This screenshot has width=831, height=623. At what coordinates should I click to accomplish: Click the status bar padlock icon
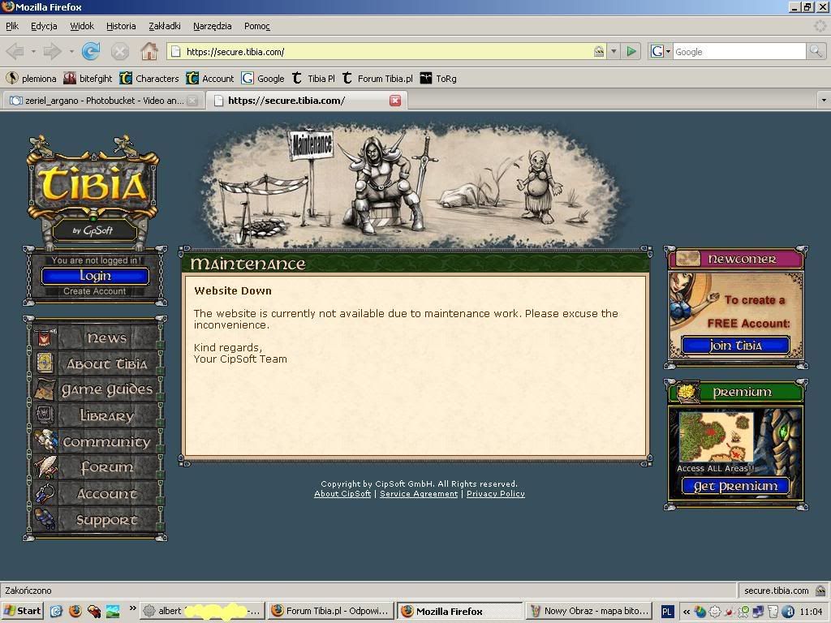820,591
